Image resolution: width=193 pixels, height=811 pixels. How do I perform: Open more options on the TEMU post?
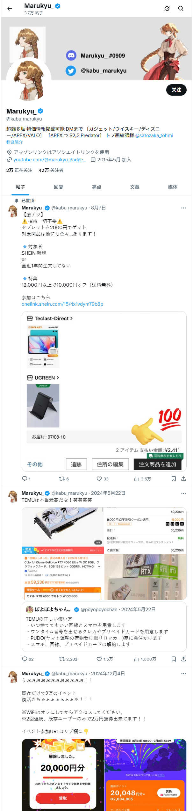[x=183, y=493]
